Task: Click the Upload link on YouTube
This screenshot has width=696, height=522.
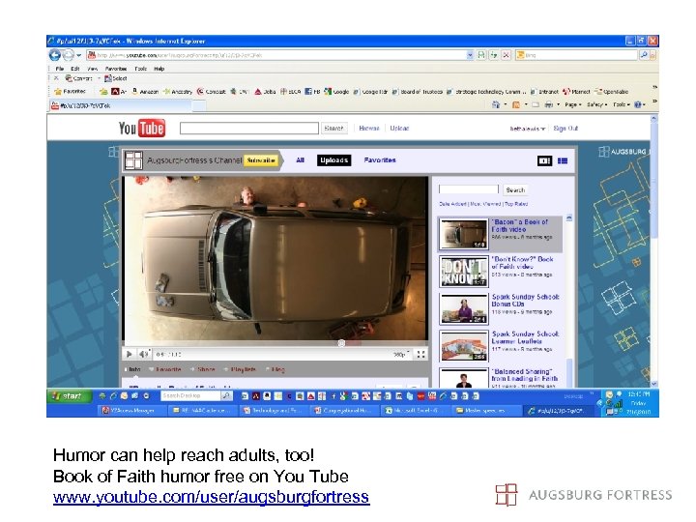Action: (x=399, y=129)
